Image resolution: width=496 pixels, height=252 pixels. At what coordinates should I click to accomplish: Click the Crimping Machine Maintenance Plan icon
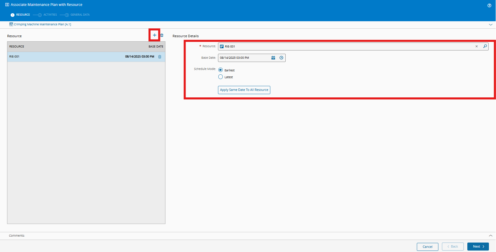tap(11, 24)
